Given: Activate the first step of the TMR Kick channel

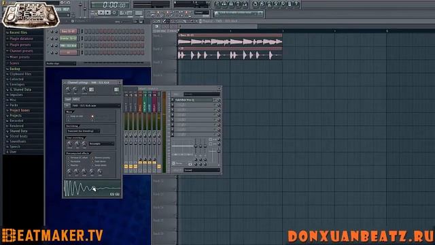Looking at the screenshot, I should [86, 46].
